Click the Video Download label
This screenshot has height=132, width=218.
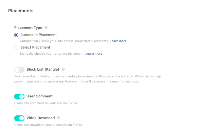[41, 118]
